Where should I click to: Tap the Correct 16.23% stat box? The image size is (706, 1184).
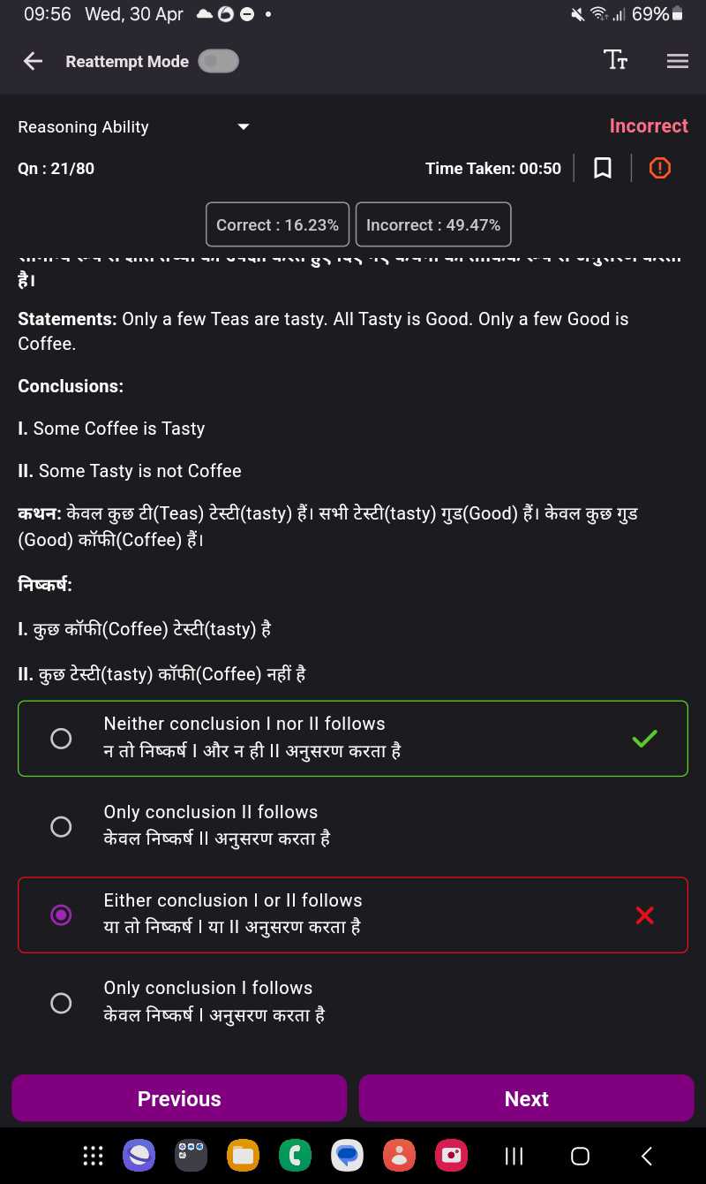pos(277,224)
